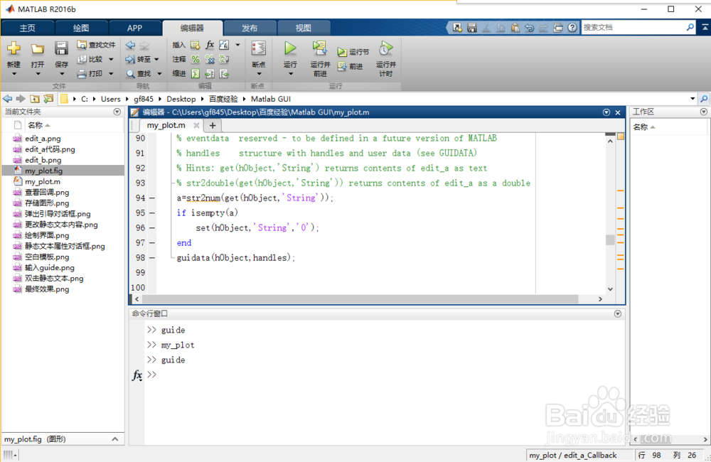
Task: Click the Print (打印) tool
Action: click(90, 73)
